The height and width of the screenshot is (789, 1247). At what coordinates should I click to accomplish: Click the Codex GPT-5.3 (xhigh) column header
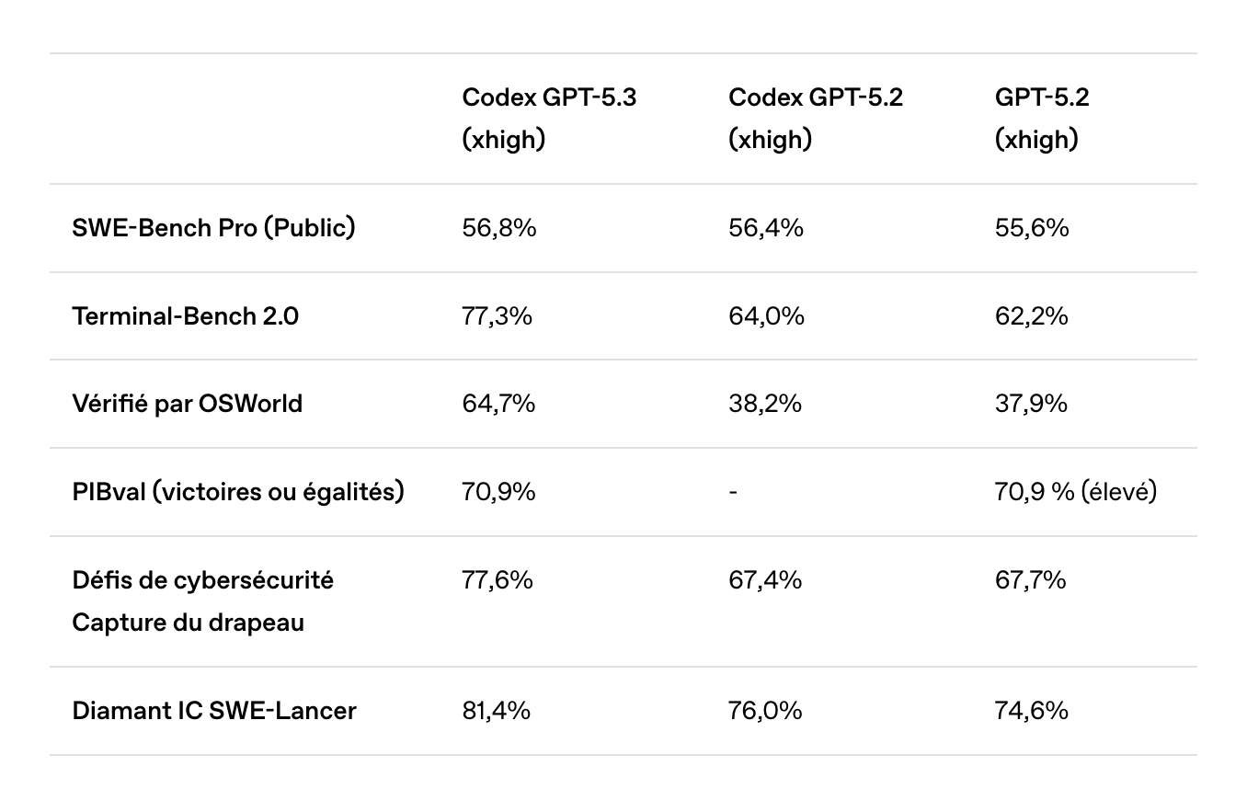click(548, 118)
